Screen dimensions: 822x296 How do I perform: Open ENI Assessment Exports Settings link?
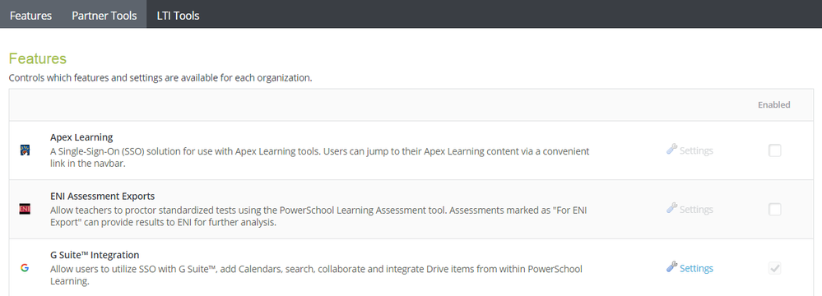(696, 210)
